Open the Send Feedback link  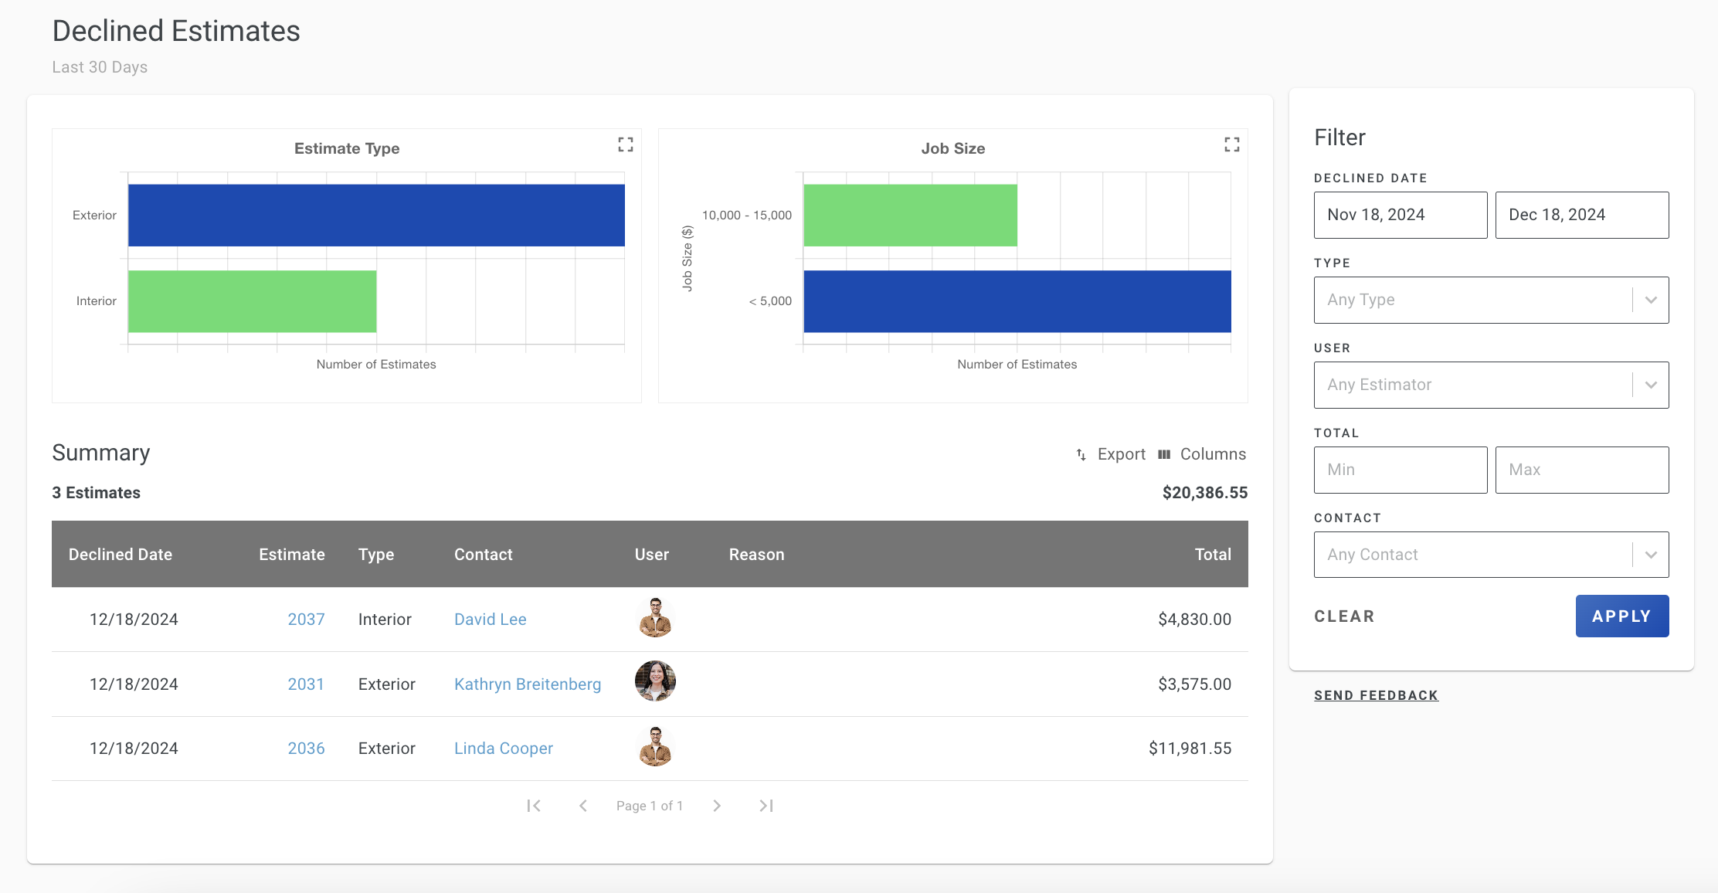pos(1377,695)
